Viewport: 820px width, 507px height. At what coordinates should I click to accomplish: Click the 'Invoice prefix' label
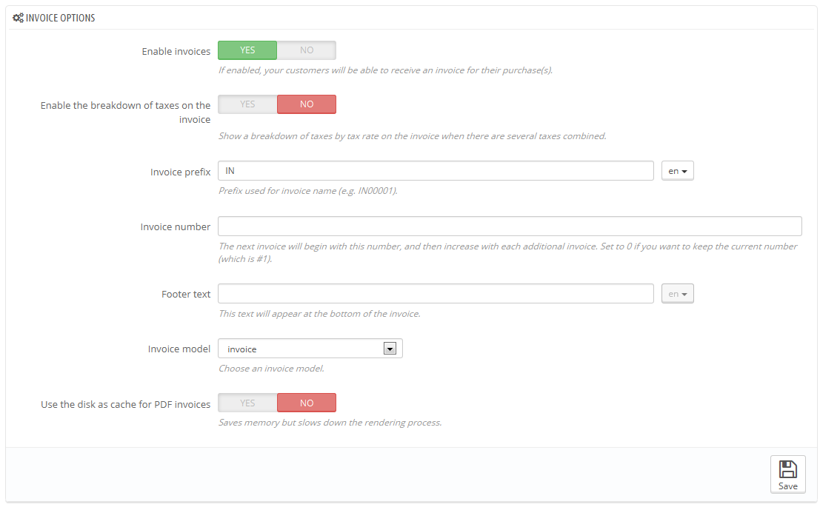click(181, 172)
